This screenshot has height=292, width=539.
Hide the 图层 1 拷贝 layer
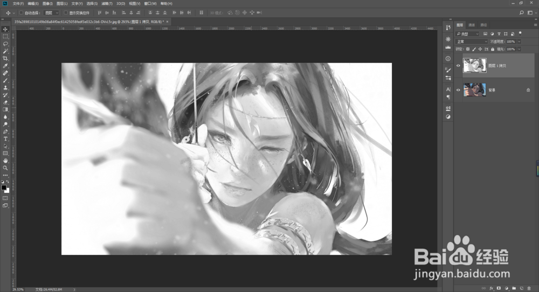tap(458, 66)
